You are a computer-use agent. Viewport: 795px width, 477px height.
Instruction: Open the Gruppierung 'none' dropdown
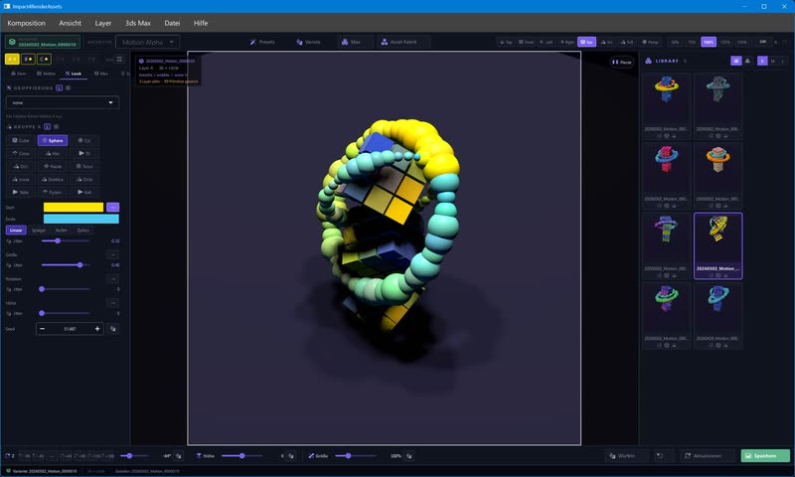click(x=63, y=102)
